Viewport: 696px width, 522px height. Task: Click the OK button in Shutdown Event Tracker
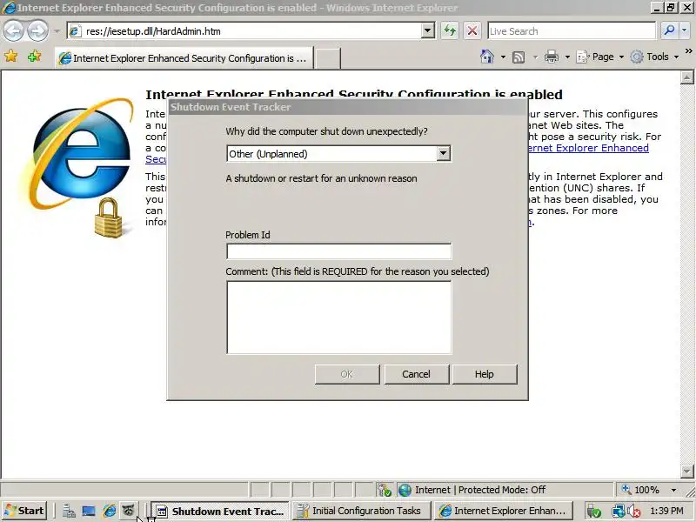coord(347,374)
